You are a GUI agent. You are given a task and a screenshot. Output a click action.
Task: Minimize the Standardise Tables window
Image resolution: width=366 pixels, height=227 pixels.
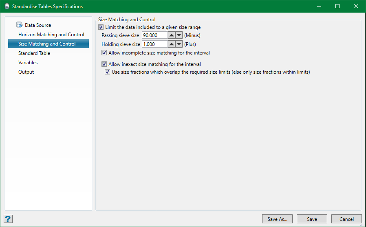coord(319,6)
